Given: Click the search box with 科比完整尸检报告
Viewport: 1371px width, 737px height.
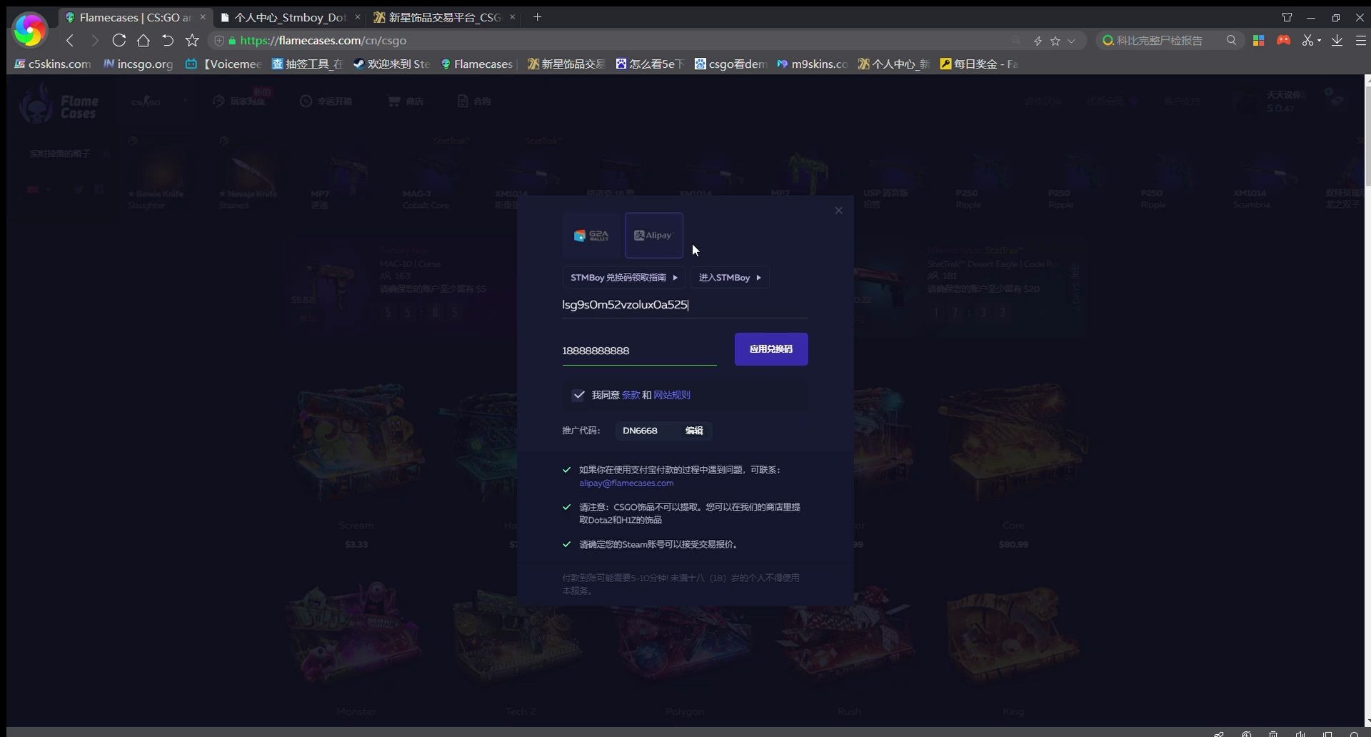Looking at the screenshot, I should pyautogui.click(x=1159, y=41).
